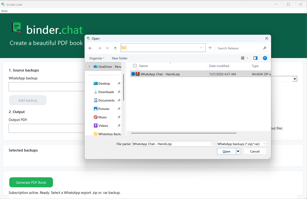Screen dimensions: 307x199
Task: Click the pin icon next to Music
Action: pyautogui.click(x=119, y=117)
